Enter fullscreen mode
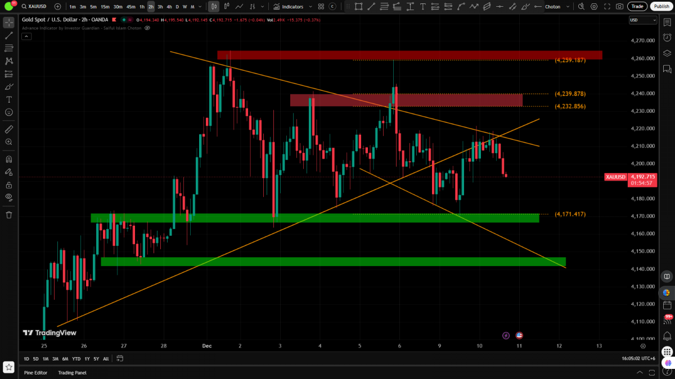Screen dimensions: 675x379 tap(607, 7)
